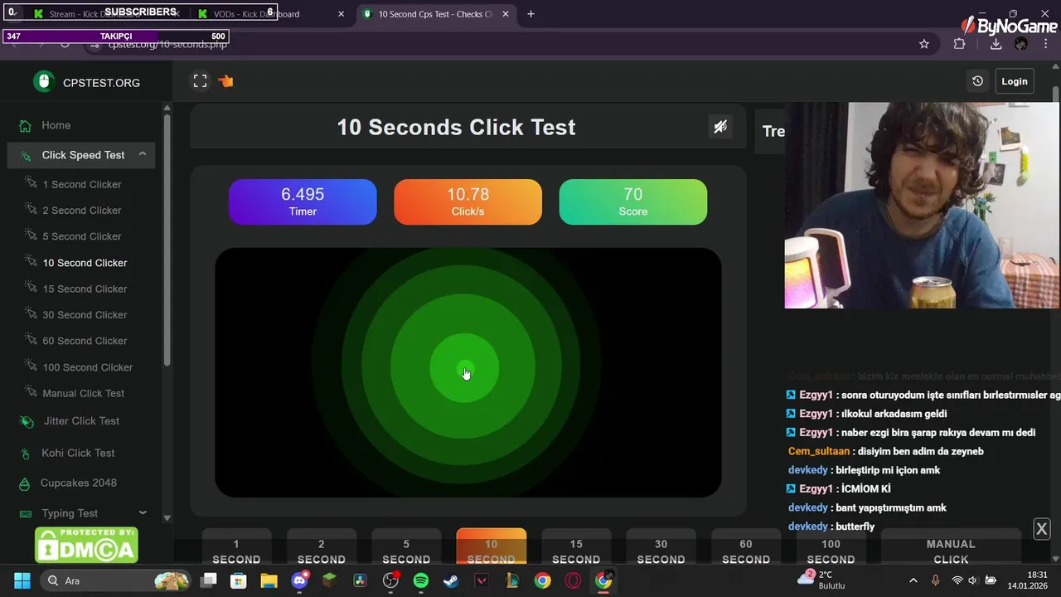Expand the Typing Test chevron
This screenshot has width=1061, height=597.
(x=143, y=513)
